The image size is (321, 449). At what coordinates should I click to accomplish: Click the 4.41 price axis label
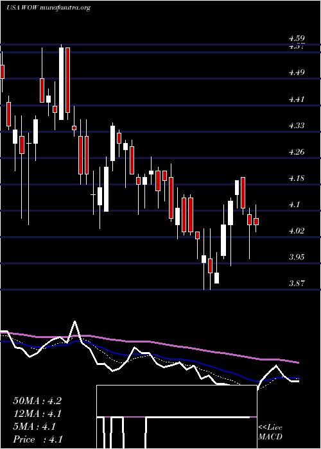click(x=297, y=99)
